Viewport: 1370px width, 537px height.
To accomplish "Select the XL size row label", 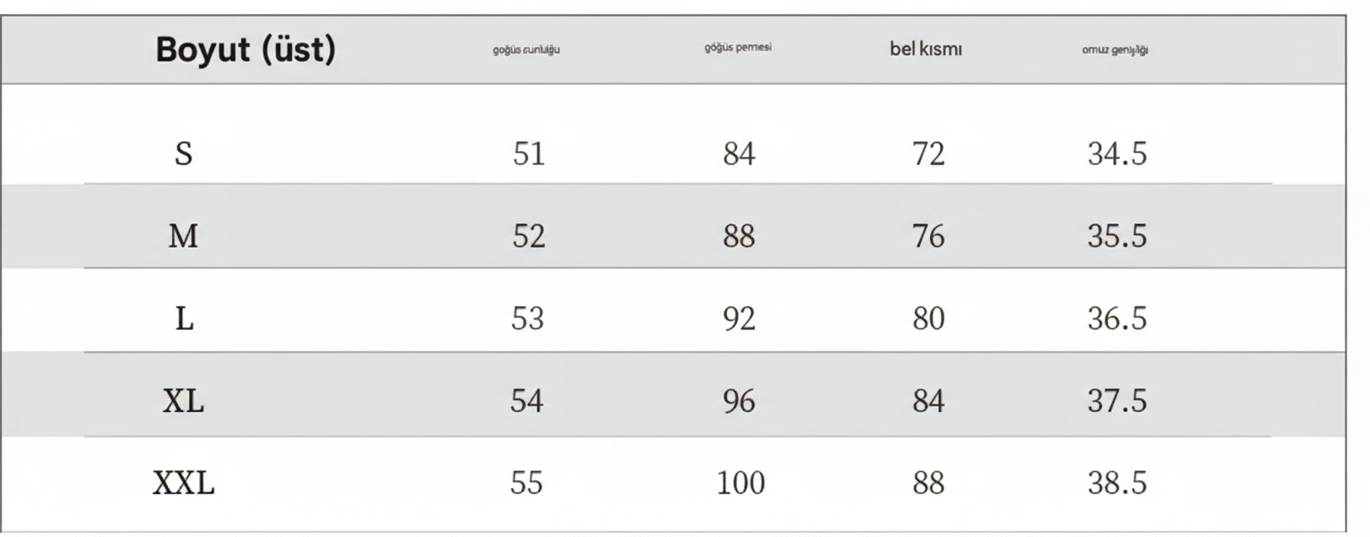I will (x=184, y=401).
